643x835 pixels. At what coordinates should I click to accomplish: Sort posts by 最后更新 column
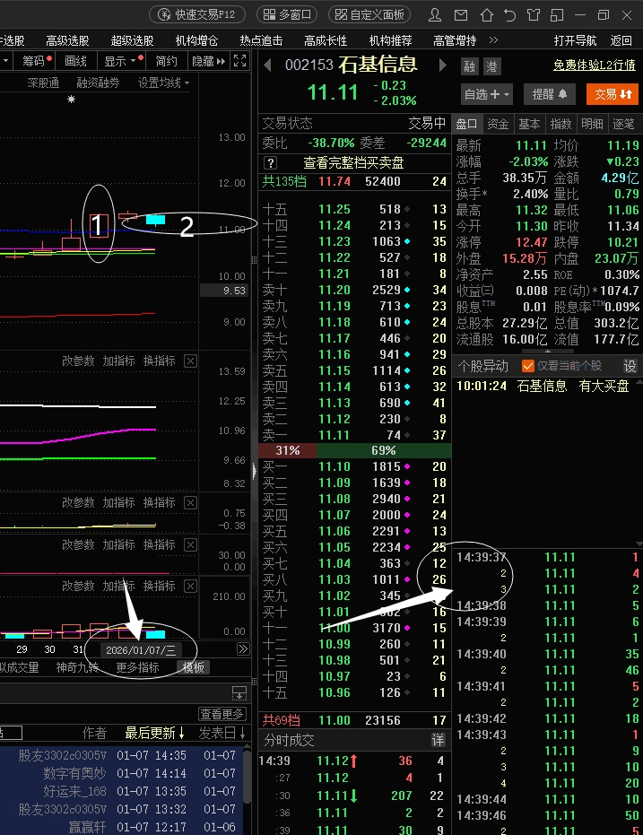[x=154, y=734]
